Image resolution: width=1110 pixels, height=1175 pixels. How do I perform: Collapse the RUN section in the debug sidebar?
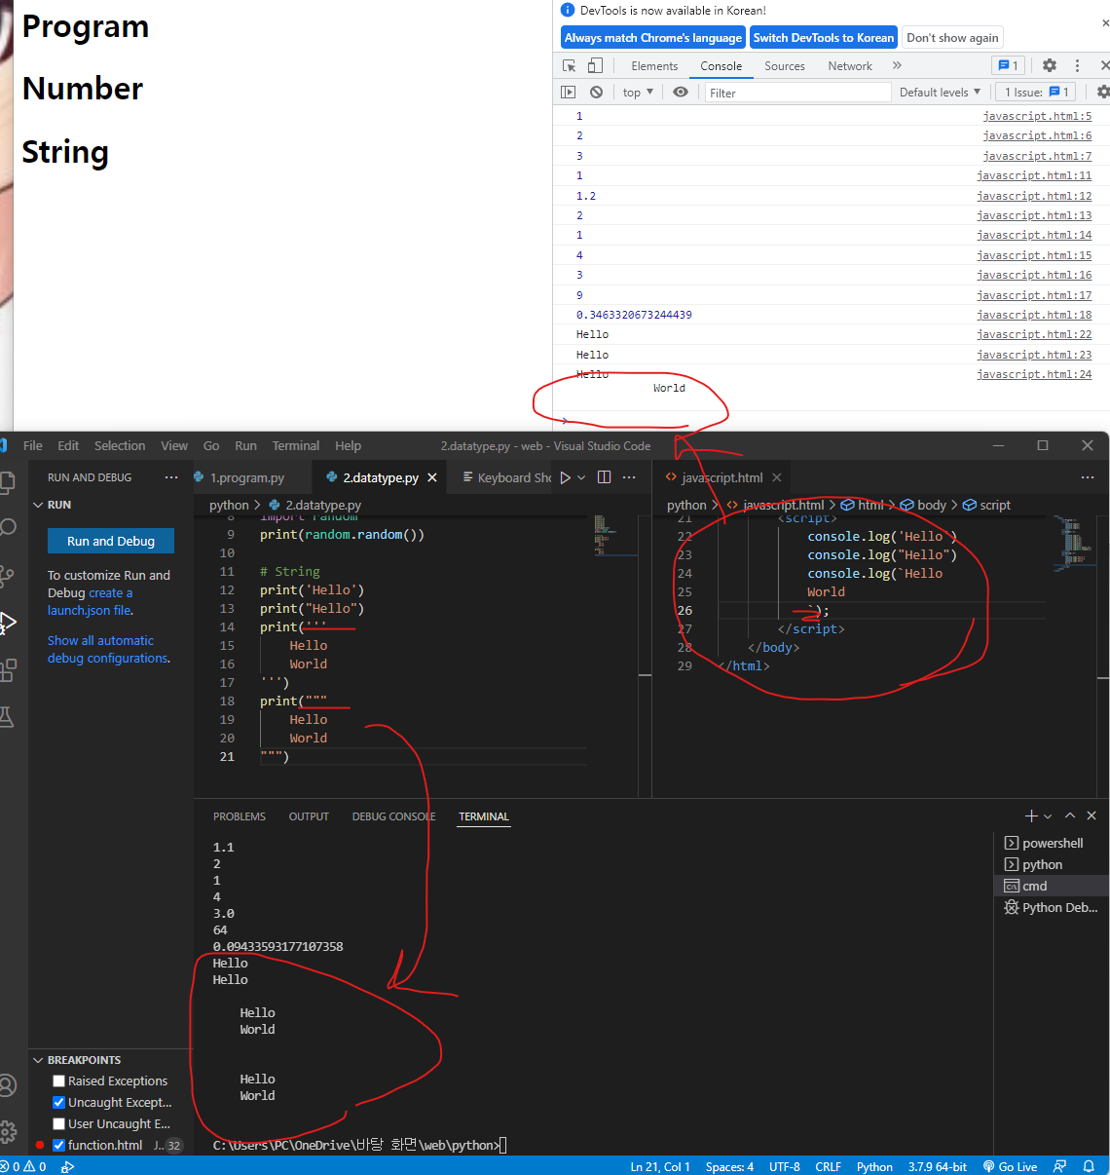click(x=39, y=505)
